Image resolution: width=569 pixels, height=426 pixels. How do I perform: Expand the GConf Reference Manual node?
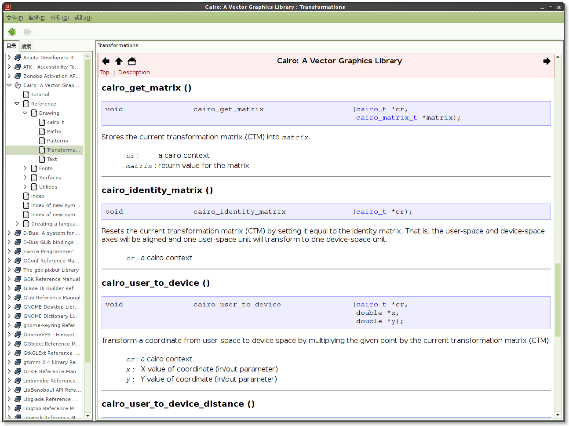(x=9, y=261)
